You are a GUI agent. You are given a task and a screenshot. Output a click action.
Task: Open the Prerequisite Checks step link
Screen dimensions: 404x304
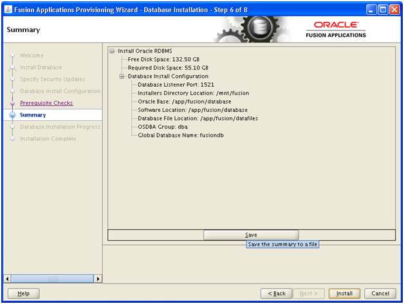pos(46,103)
